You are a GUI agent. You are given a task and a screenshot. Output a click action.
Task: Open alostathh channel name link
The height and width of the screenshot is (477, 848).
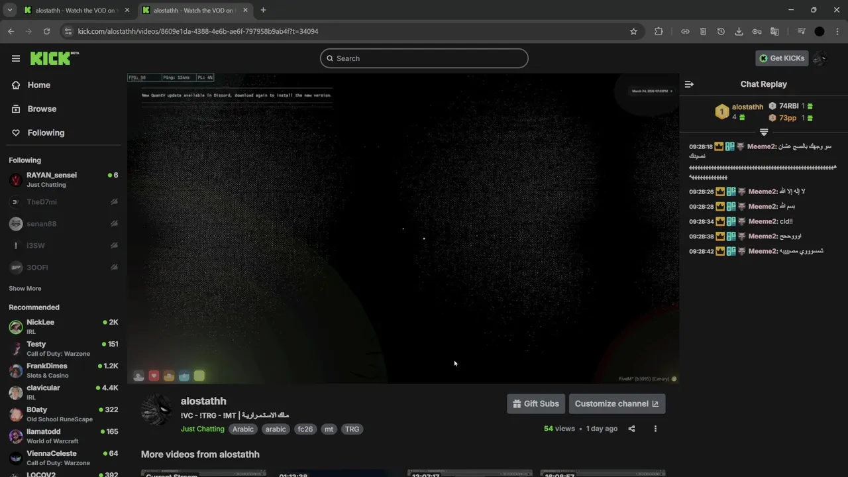(203, 401)
